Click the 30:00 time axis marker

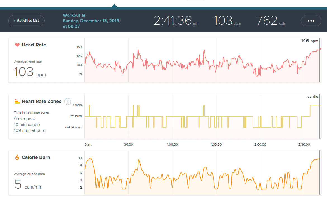tap(128, 144)
